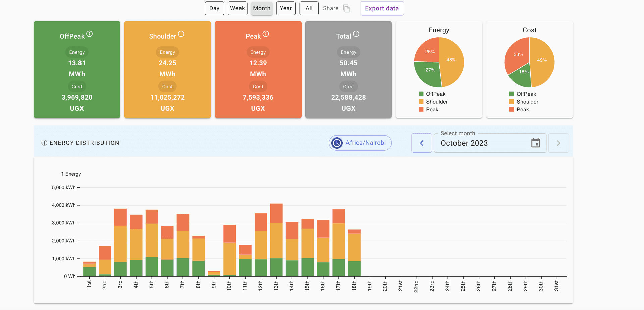Click the OffPeak info icon
The image size is (644, 310).
click(90, 34)
